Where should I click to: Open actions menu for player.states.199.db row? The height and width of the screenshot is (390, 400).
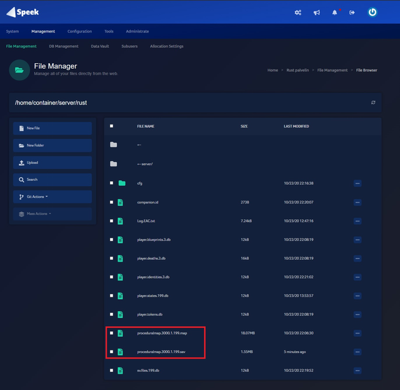(357, 295)
